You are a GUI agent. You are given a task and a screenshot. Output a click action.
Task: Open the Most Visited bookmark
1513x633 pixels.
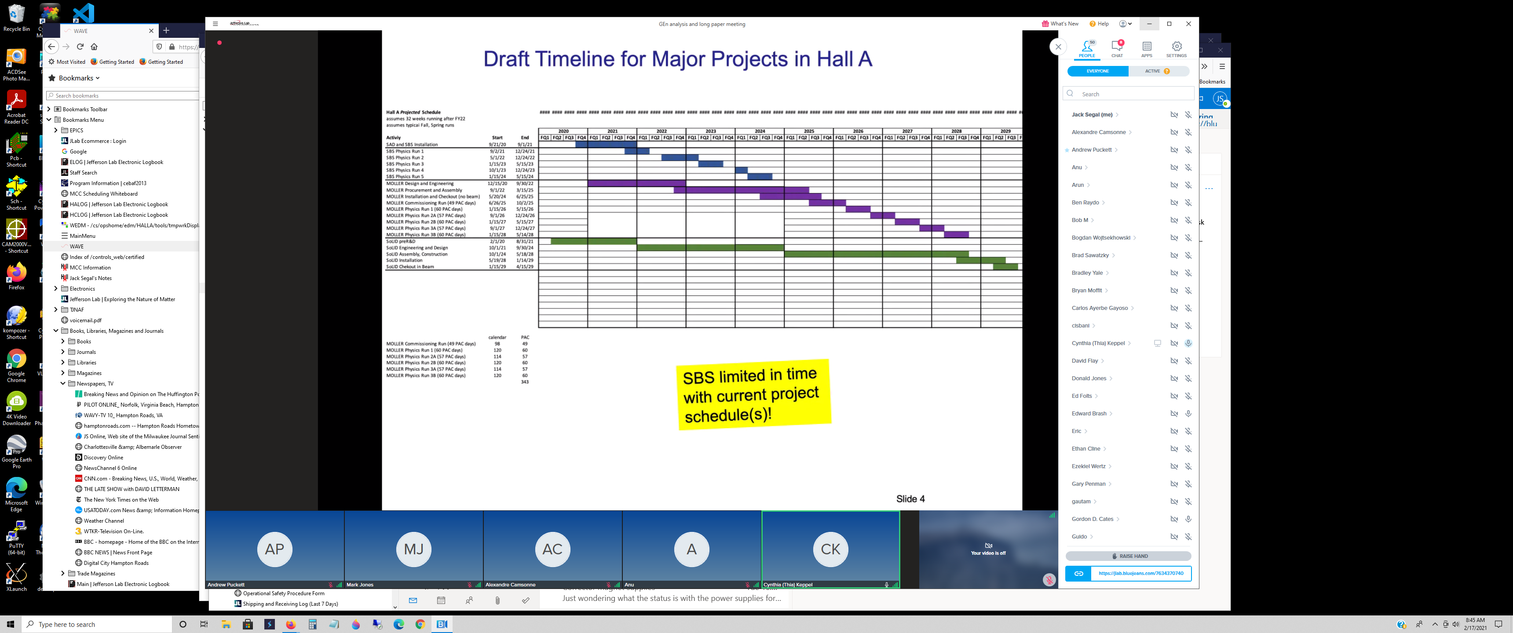point(67,62)
